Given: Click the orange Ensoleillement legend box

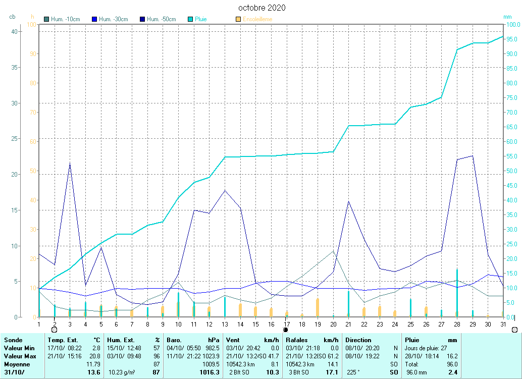Looking at the screenshot, I should pyautogui.click(x=238, y=20).
